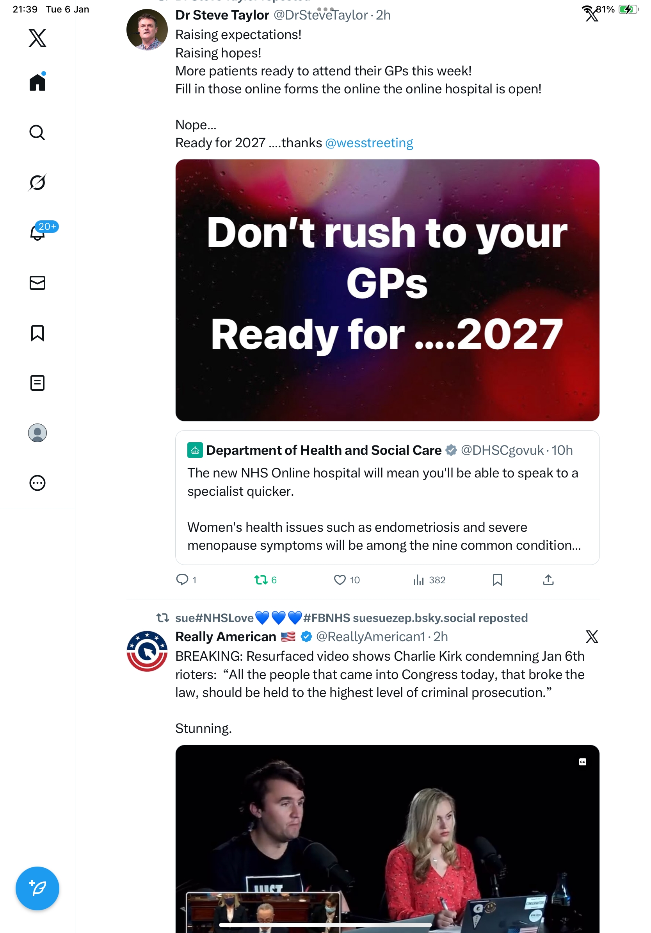Expand the More circle menu in sidebar

coord(37,483)
